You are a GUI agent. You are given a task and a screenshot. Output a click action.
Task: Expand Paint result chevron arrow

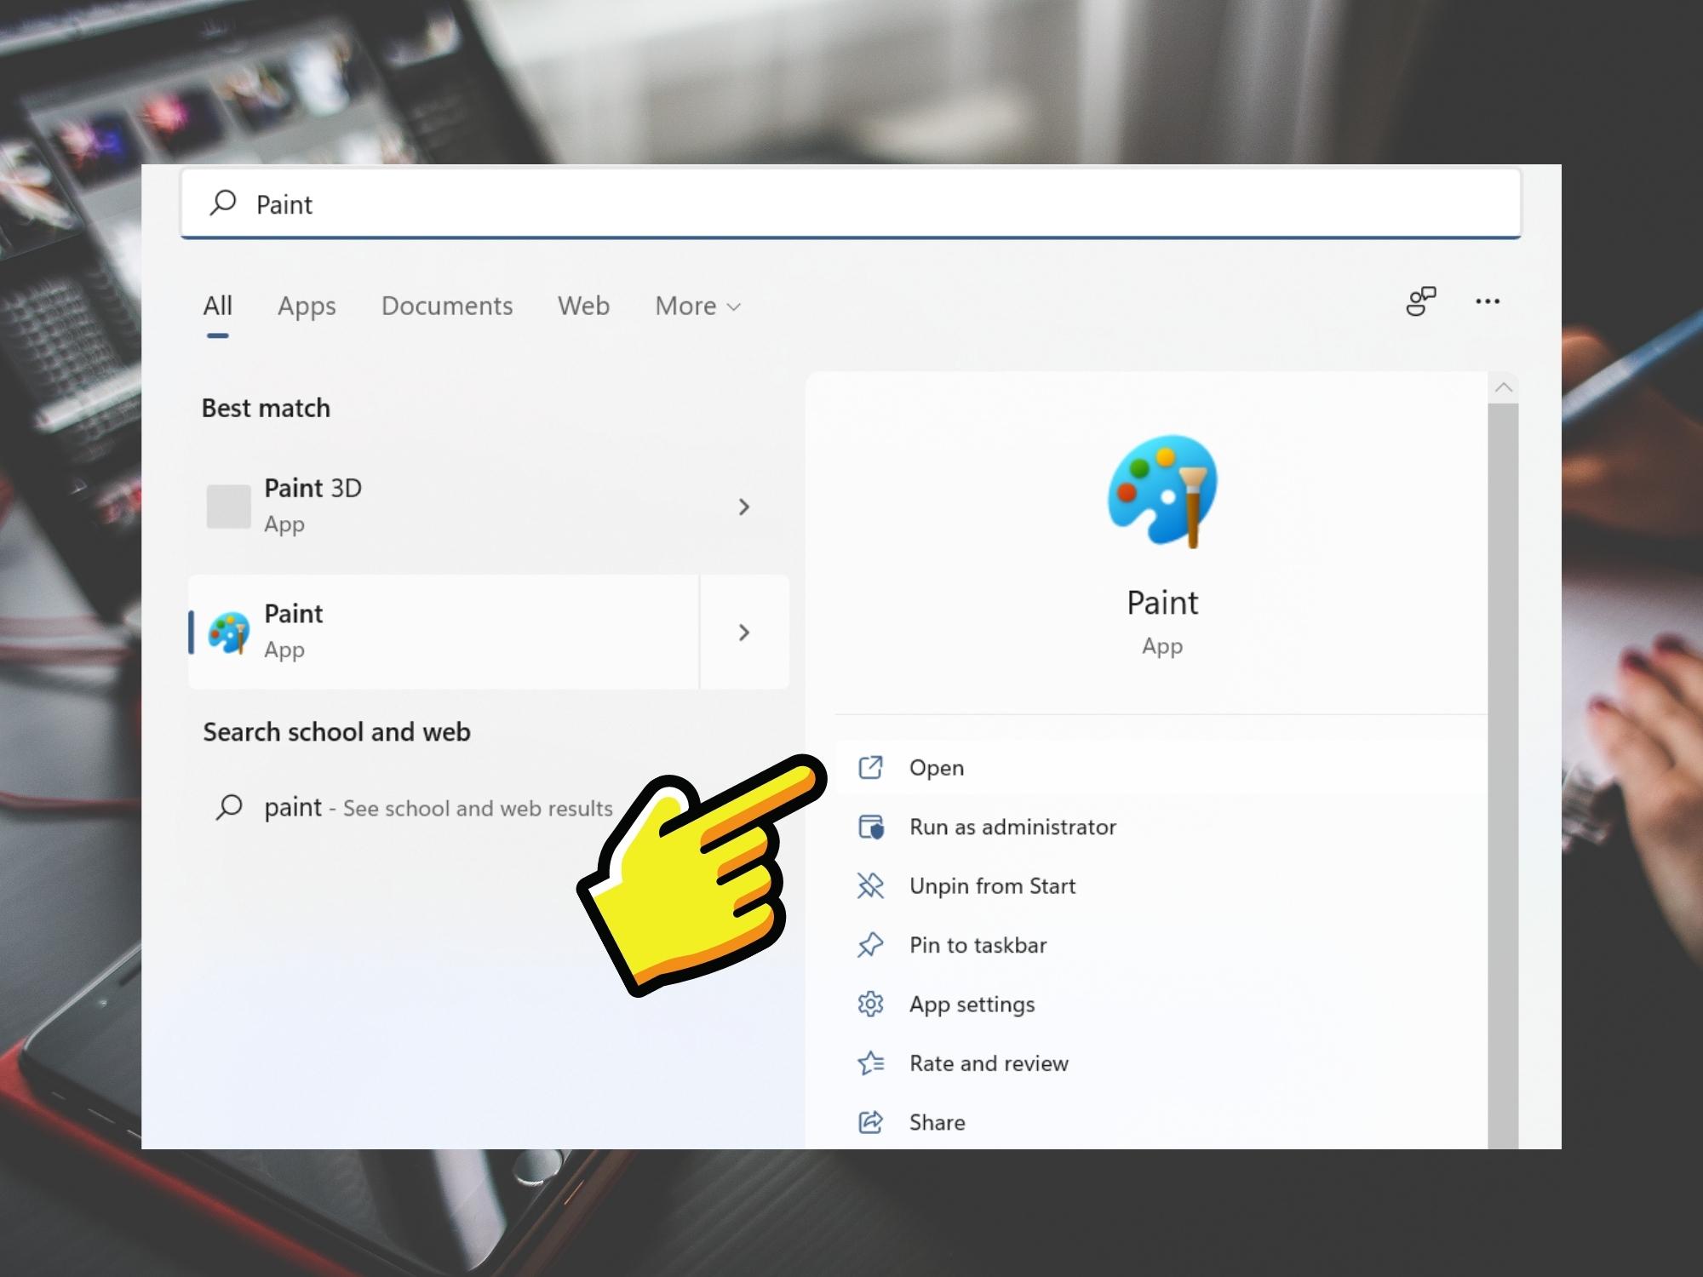tap(743, 632)
